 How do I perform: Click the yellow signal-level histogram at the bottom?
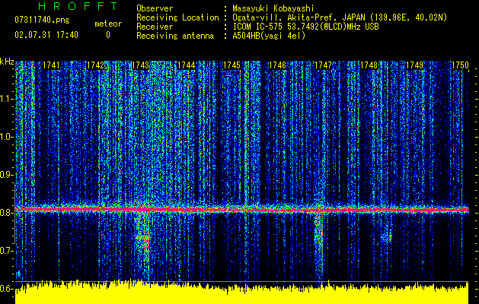(241, 292)
